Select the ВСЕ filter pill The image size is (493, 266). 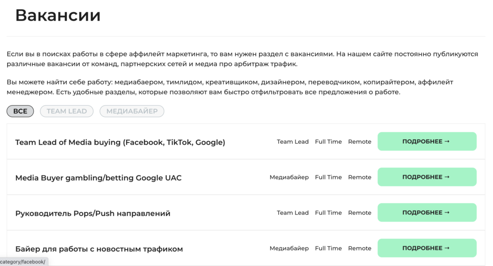point(20,111)
